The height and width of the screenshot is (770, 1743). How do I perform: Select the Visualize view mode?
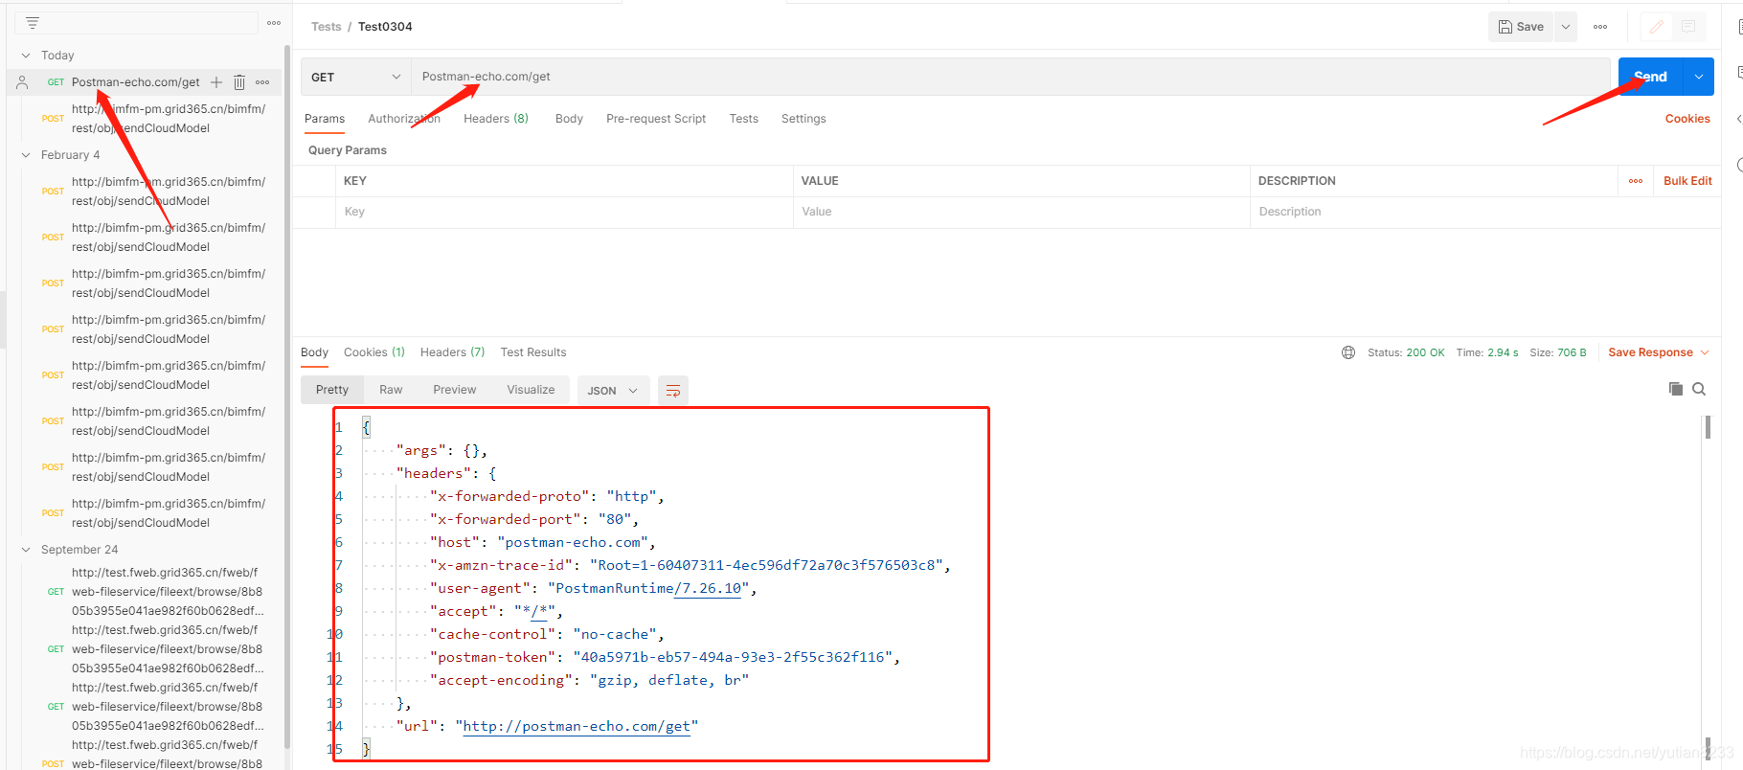pyautogui.click(x=531, y=390)
